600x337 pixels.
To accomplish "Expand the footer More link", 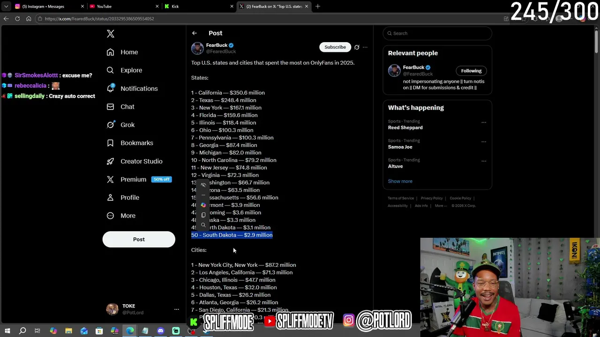I will (x=441, y=205).
